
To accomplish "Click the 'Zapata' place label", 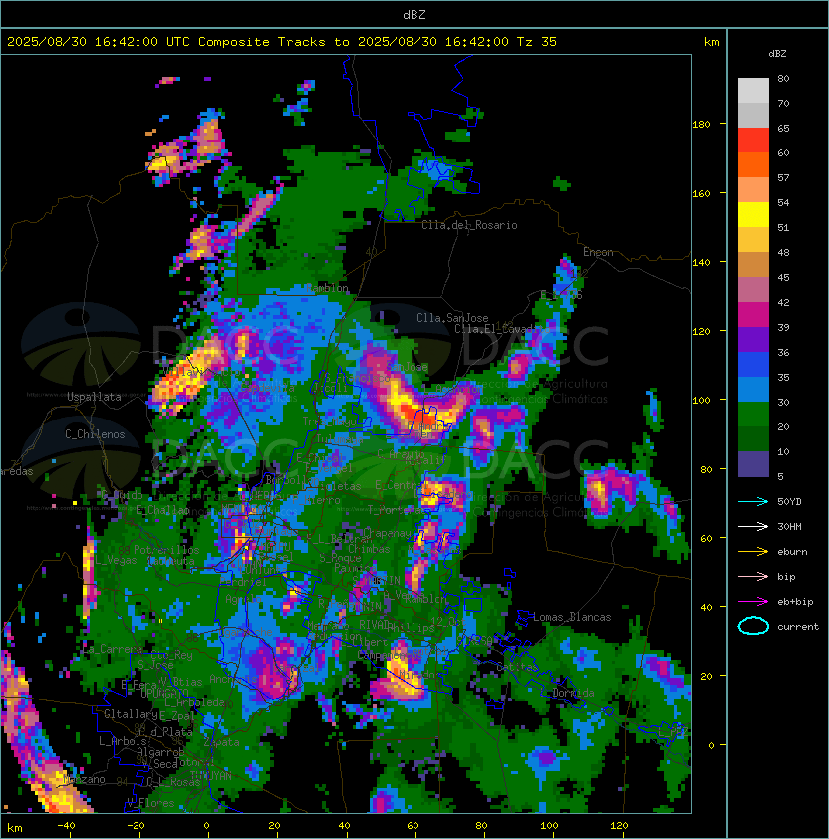I will point(221,742).
